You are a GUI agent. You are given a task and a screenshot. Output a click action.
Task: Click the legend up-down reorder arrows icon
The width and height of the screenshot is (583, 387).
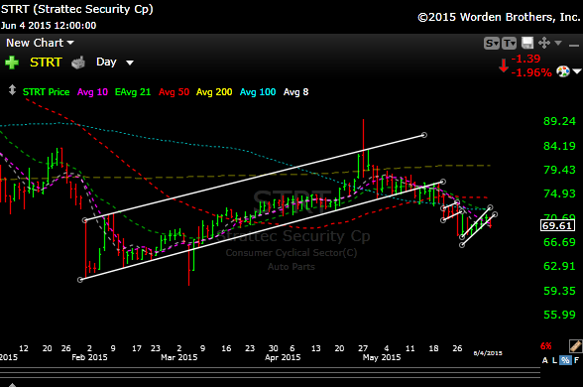(12, 90)
